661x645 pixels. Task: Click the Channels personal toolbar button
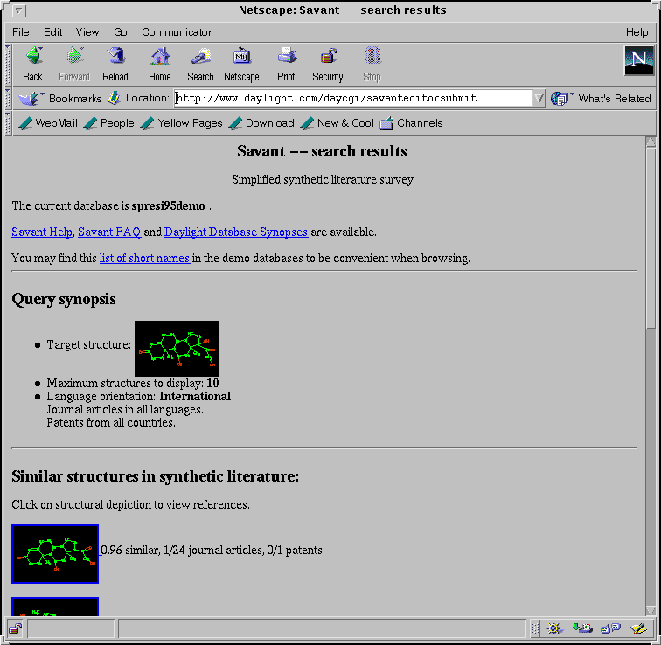(411, 123)
